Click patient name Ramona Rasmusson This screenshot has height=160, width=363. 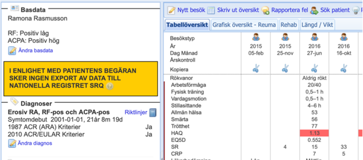coord(38,18)
